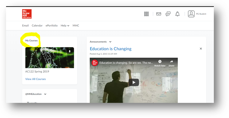Dismiss the Education is Changing announcement
Screen dimensions: 229x118
(x=201, y=49)
